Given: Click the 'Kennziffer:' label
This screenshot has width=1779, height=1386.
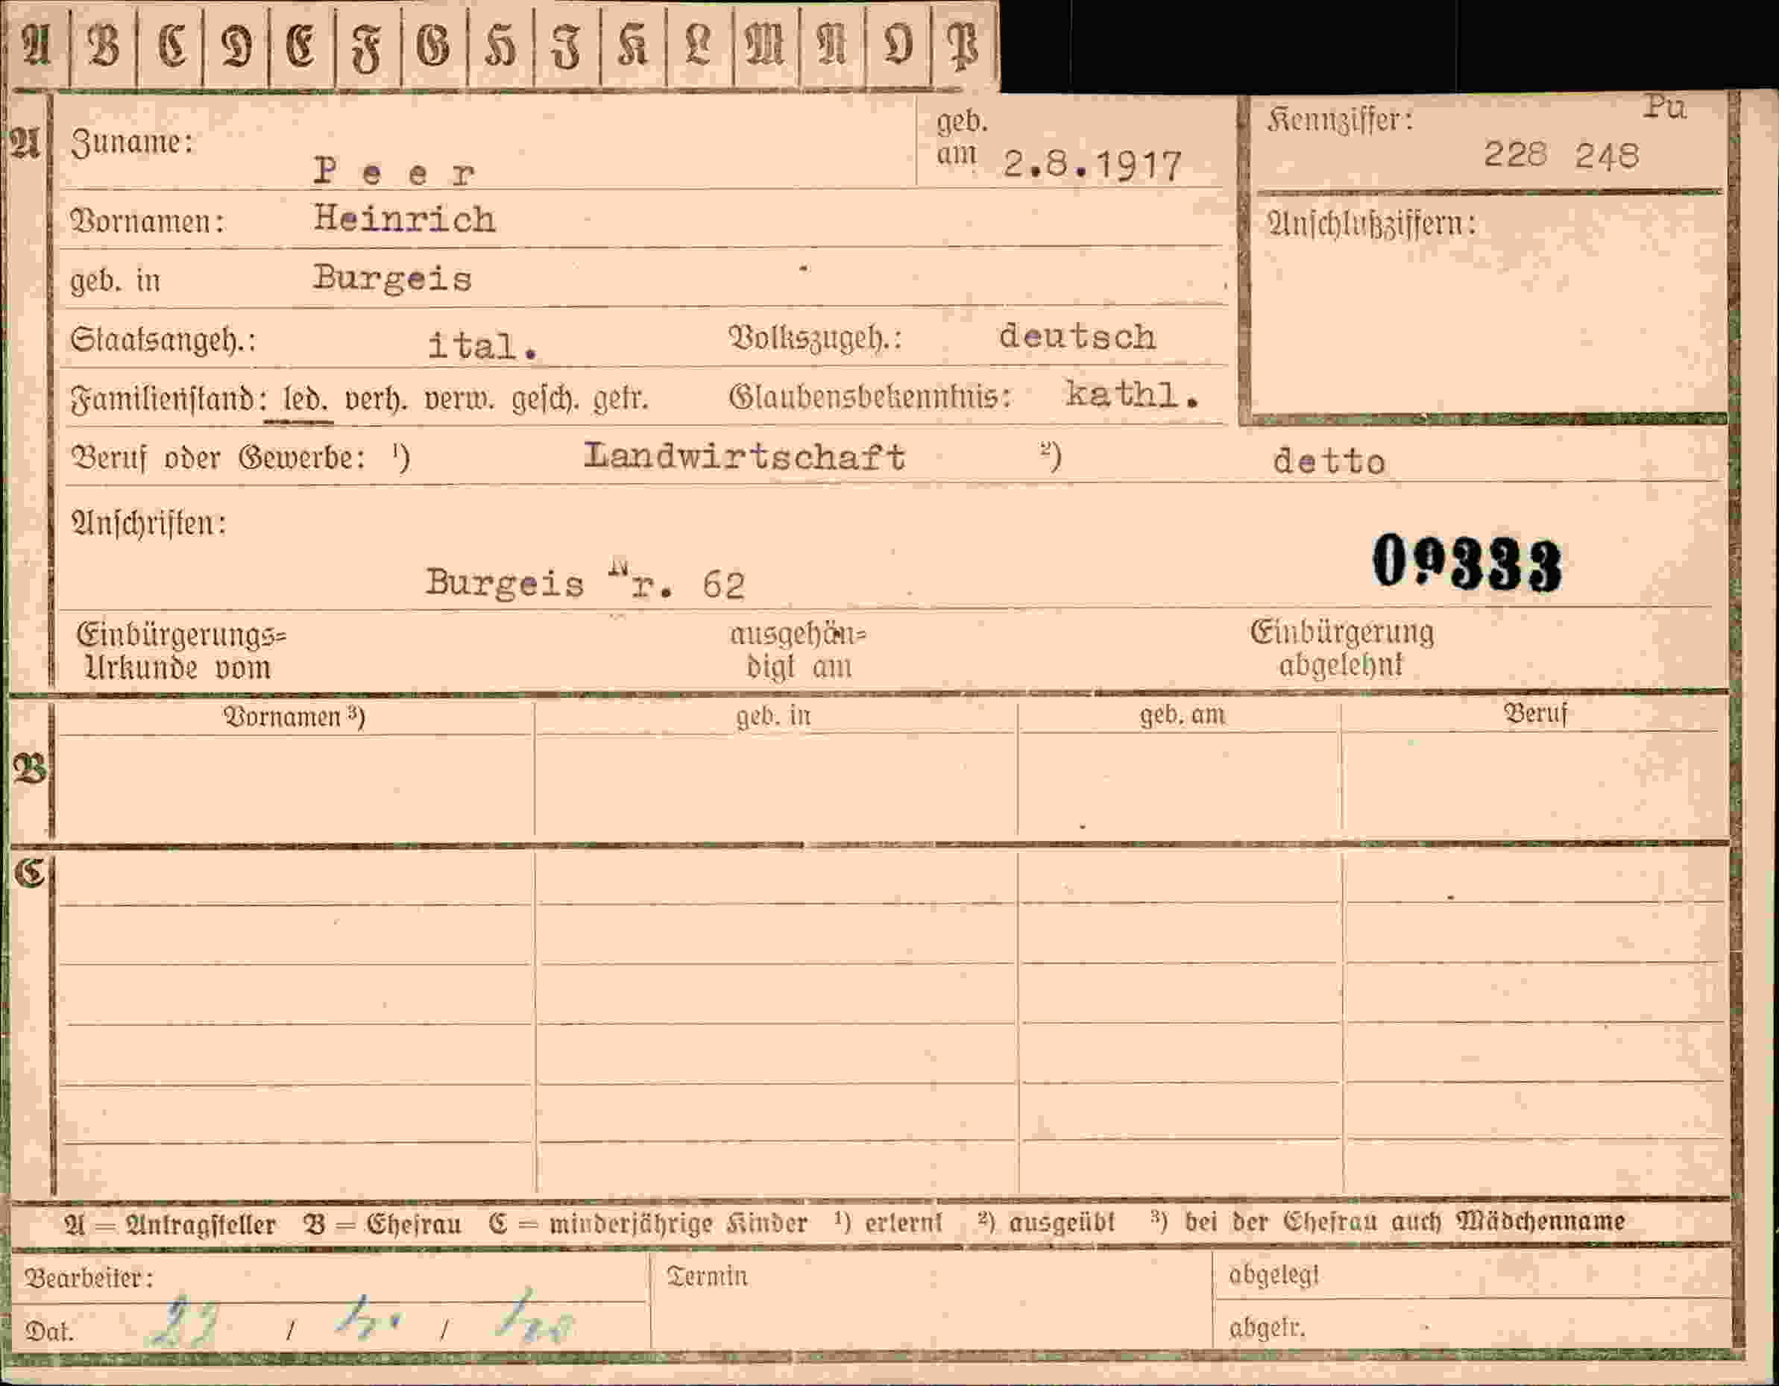Looking at the screenshot, I should point(1340,122).
